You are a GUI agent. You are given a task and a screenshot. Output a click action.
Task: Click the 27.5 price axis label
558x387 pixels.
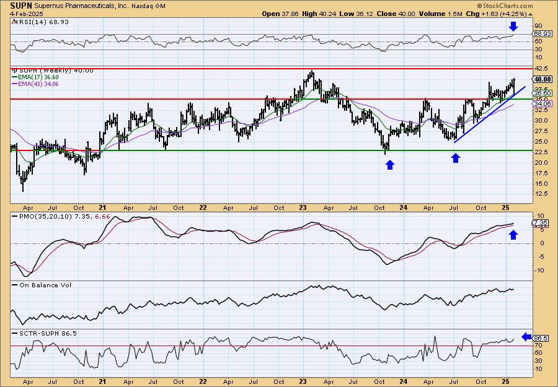pos(541,131)
